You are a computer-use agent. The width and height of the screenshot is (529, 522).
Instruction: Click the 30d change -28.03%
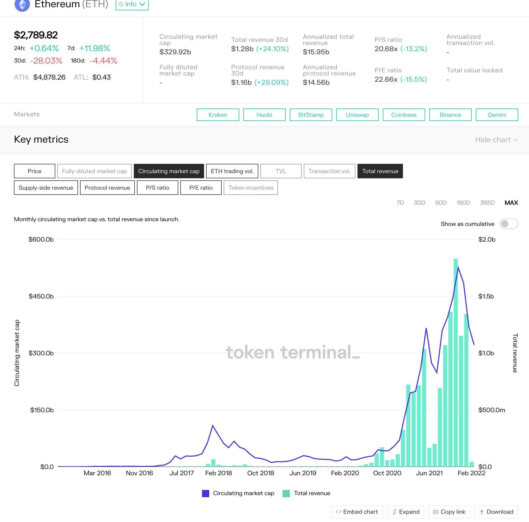point(46,60)
